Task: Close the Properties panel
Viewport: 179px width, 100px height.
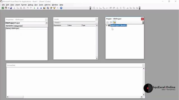Action: (46, 20)
